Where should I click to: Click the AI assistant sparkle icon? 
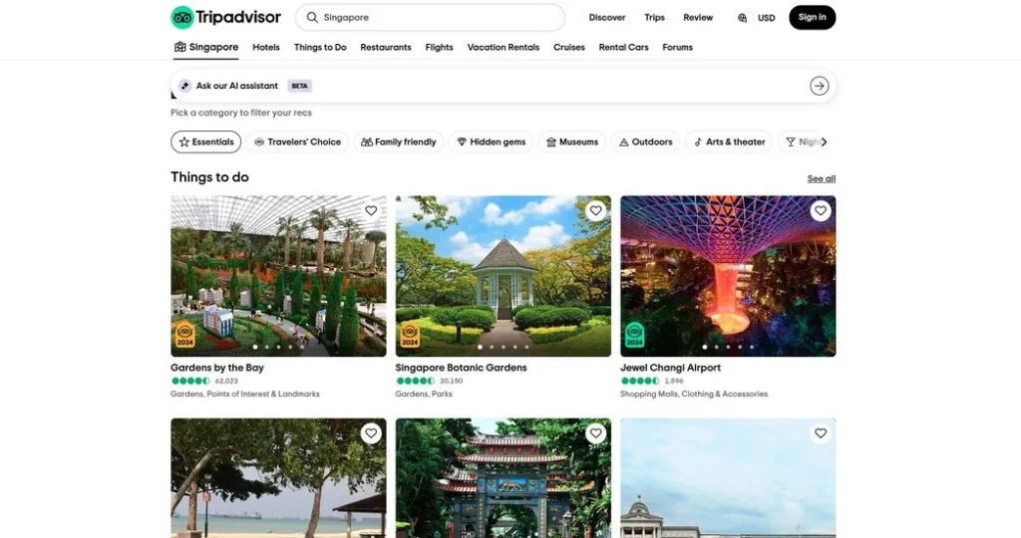(184, 86)
